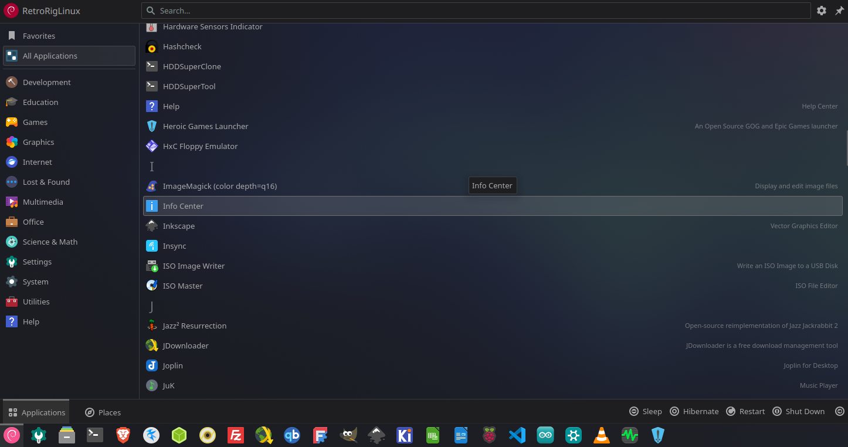Open Joplin from the applications list
The height and width of the screenshot is (447, 848).
(x=172, y=366)
